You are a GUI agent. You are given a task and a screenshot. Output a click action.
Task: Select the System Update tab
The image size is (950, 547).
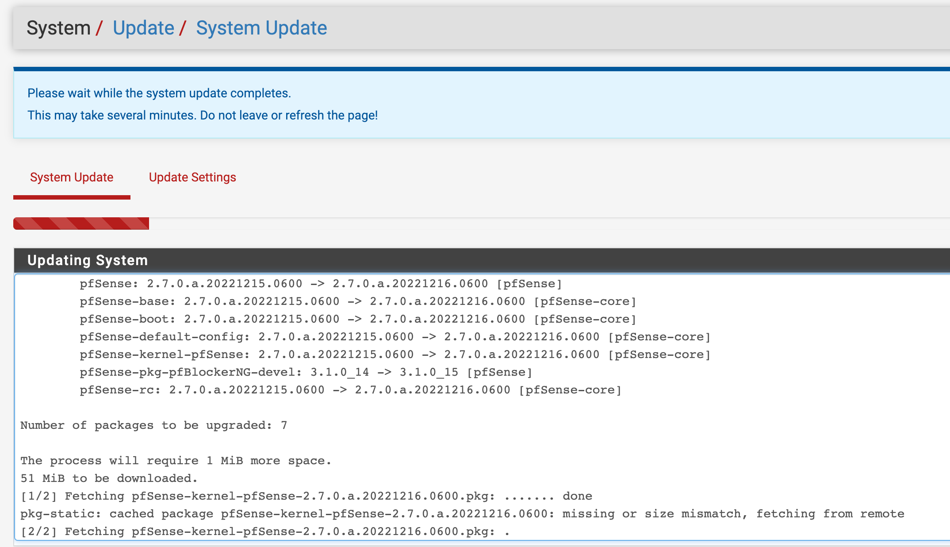coord(72,177)
